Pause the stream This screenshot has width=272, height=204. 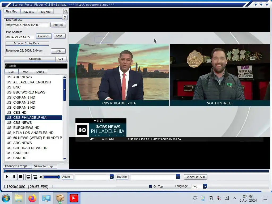[14, 177]
